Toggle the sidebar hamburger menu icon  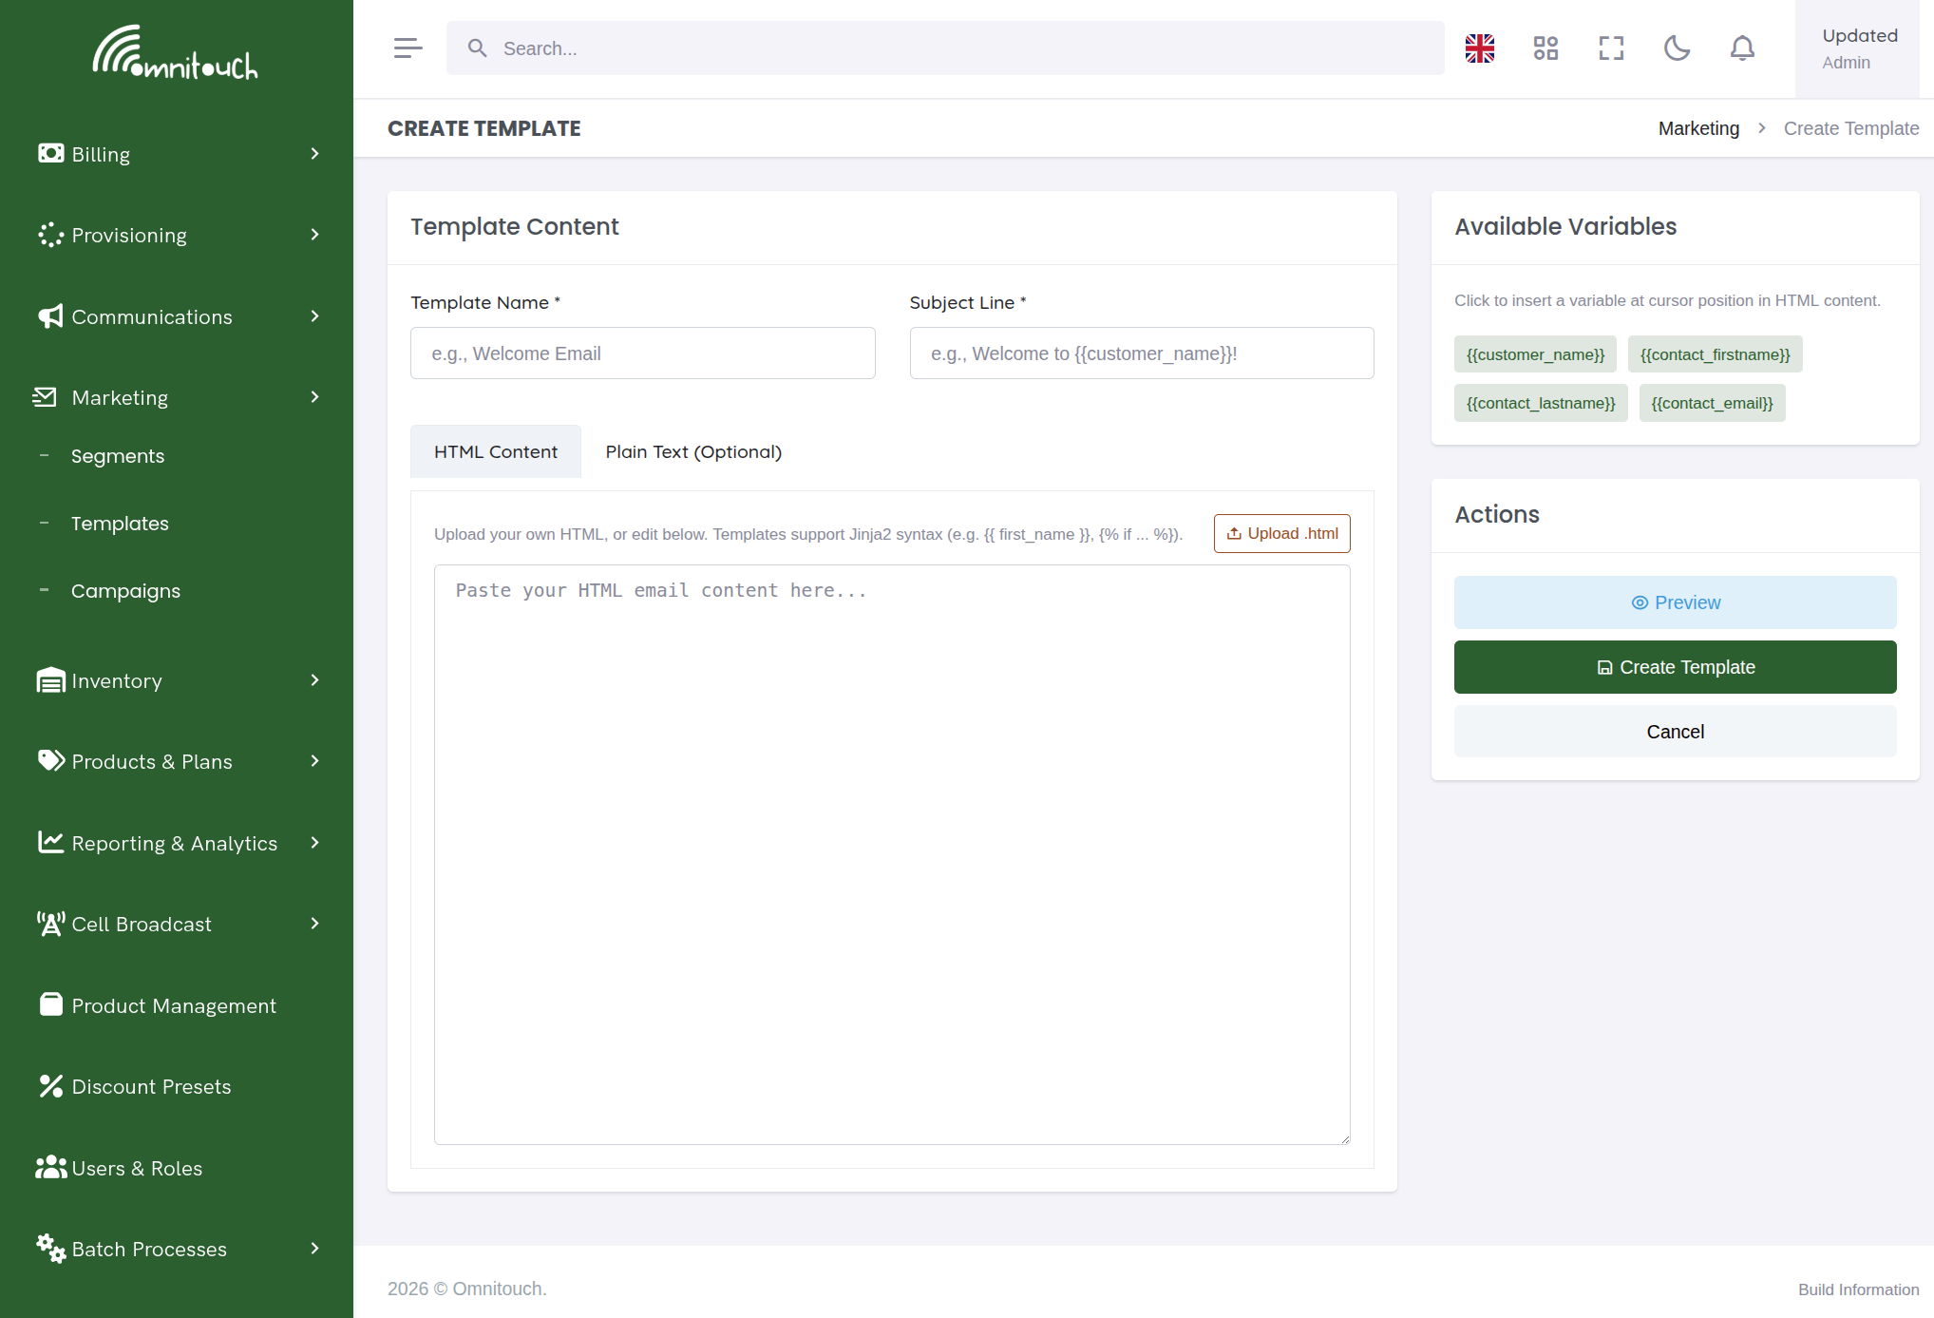coord(408,48)
